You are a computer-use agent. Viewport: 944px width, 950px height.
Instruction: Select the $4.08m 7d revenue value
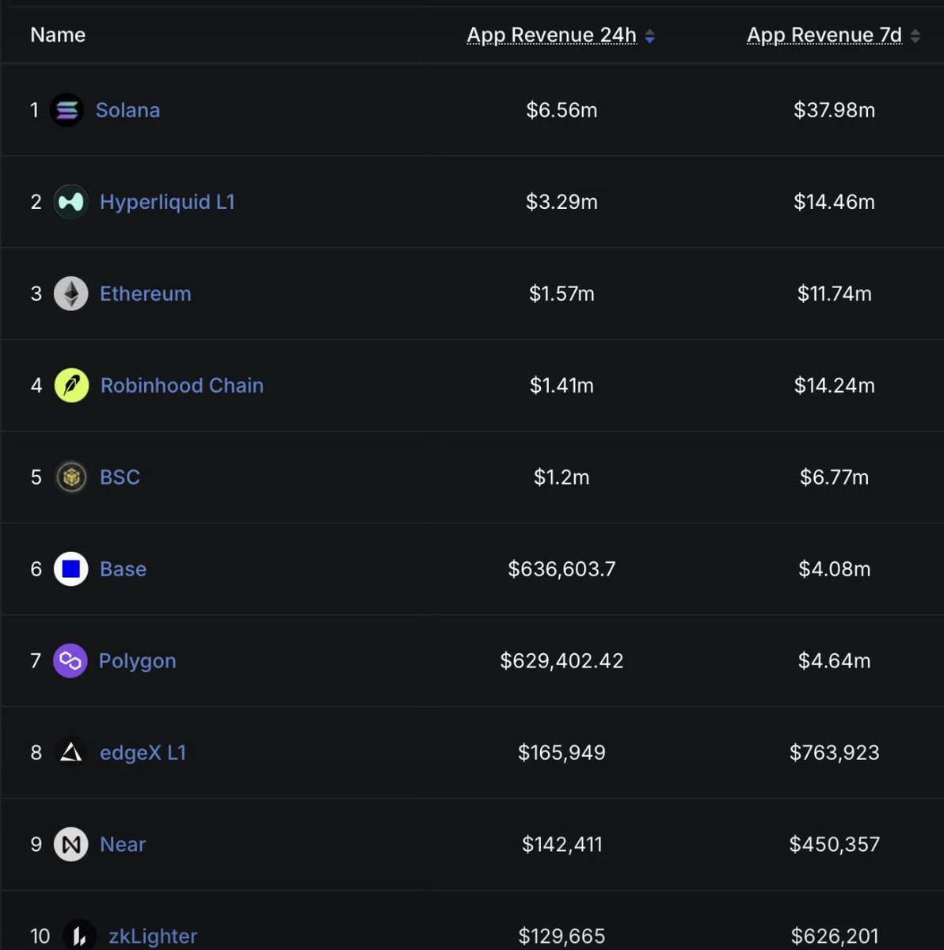(x=834, y=569)
